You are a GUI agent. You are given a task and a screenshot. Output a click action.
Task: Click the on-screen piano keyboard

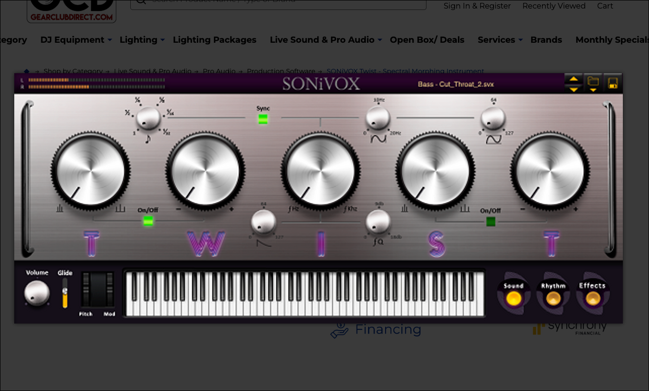pyautogui.click(x=304, y=293)
